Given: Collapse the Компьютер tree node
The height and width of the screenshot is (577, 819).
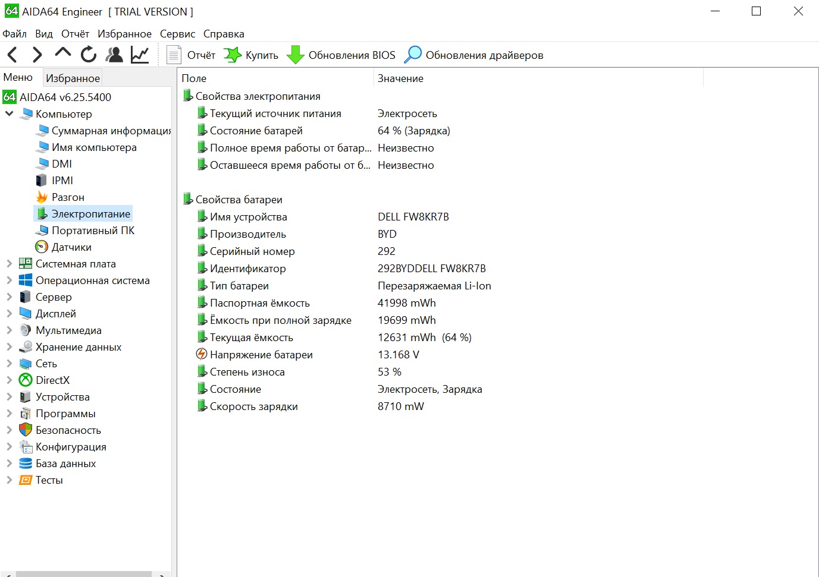Looking at the screenshot, I should [x=9, y=113].
